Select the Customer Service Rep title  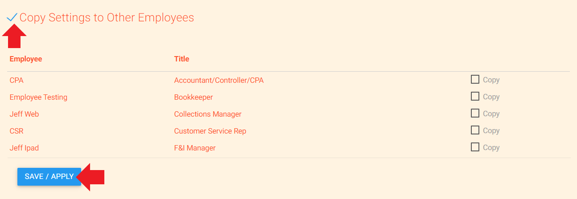click(x=210, y=131)
